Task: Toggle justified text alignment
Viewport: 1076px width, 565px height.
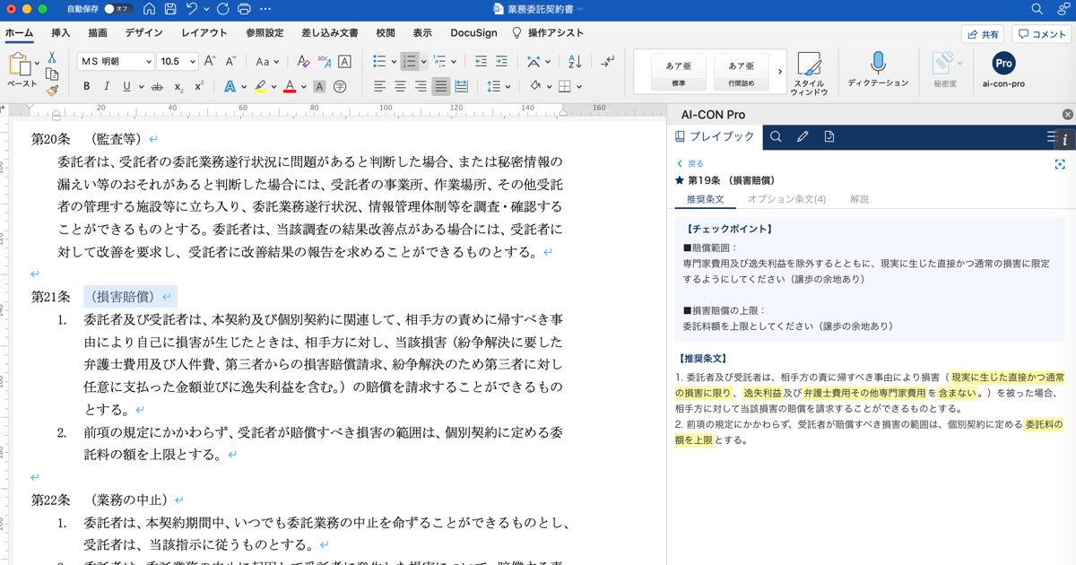Action: [x=441, y=87]
